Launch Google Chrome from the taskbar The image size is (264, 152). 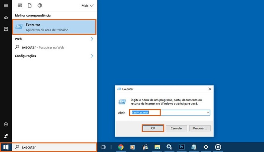pos(121,147)
